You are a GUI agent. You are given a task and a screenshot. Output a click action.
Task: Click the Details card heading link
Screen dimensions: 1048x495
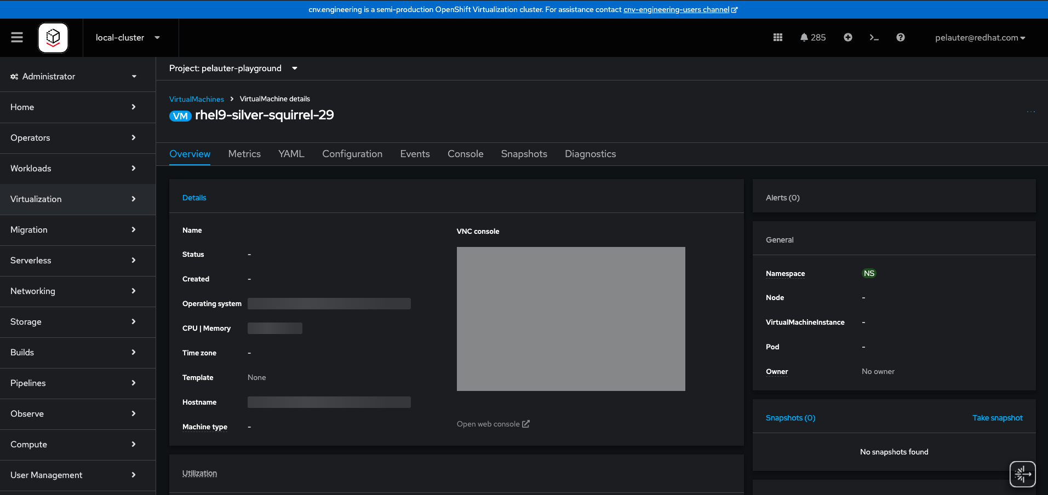194,198
